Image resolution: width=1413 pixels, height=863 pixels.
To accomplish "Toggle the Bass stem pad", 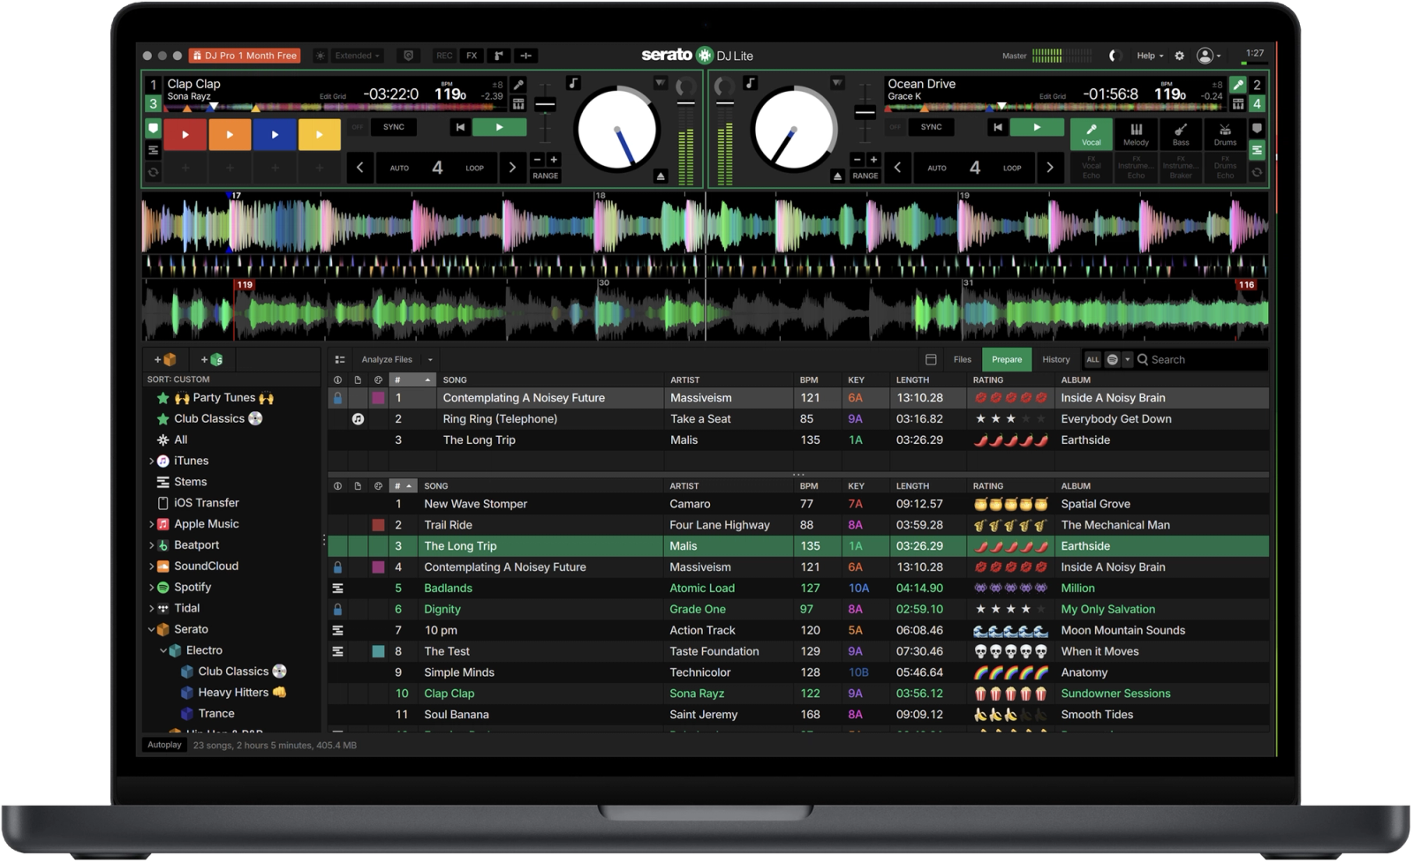I will tap(1181, 134).
